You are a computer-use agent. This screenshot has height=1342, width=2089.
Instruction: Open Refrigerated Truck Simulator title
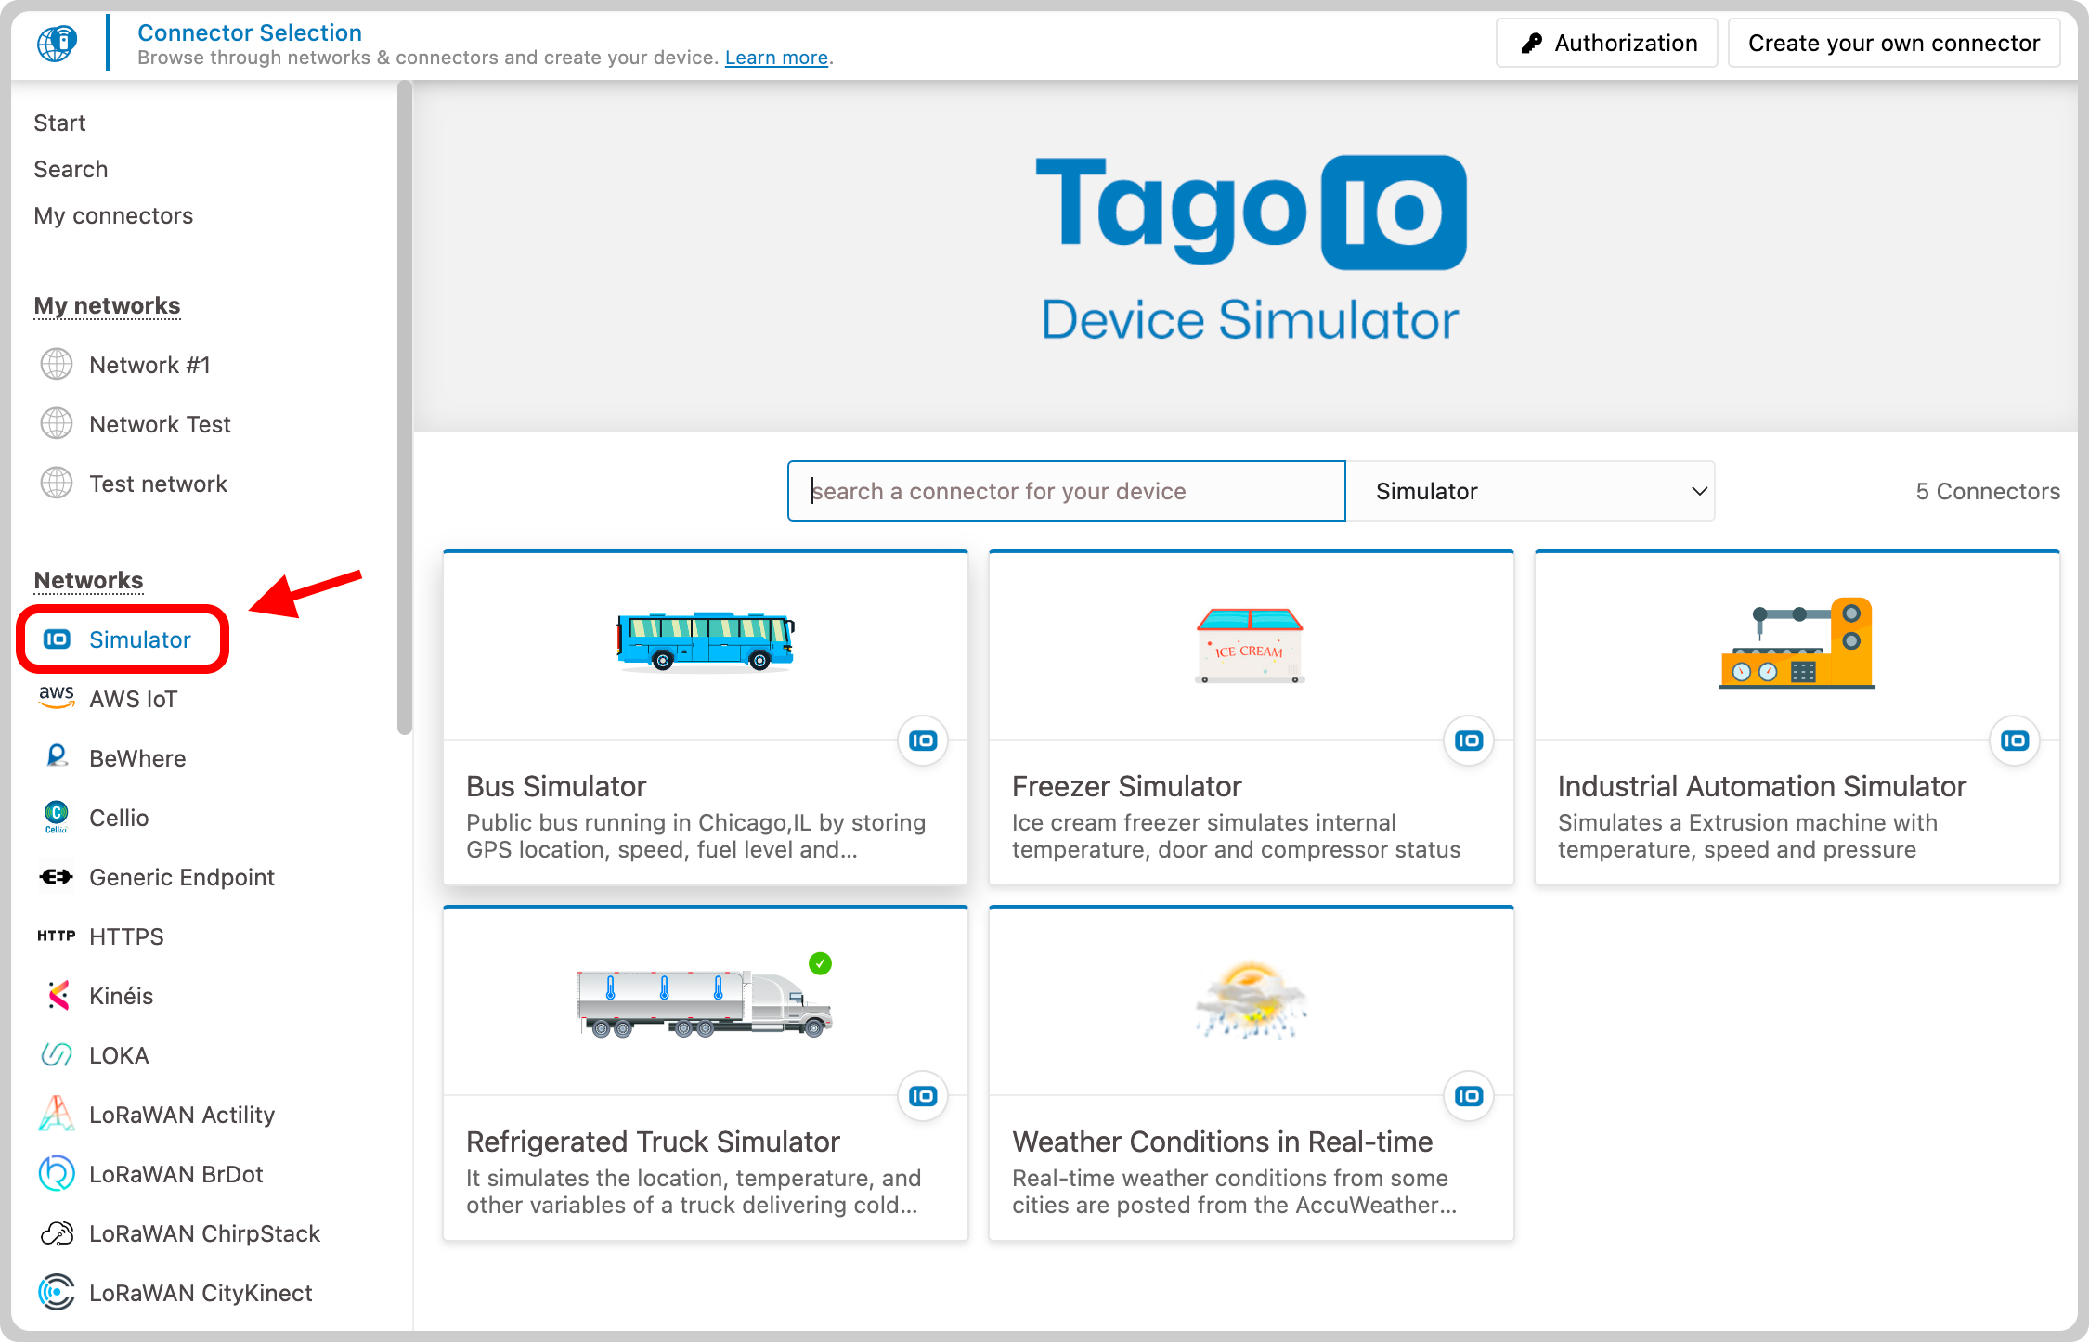click(x=653, y=1142)
